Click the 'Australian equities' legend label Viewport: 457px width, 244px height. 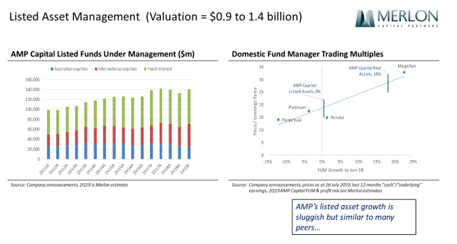(71, 69)
